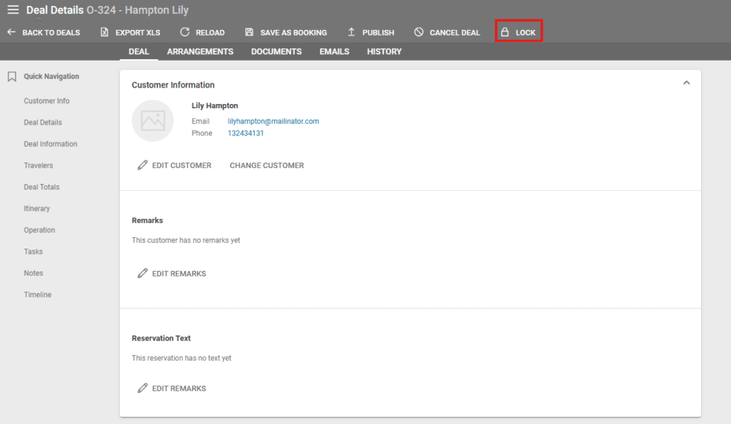Click the Export XLS file icon

tap(104, 32)
